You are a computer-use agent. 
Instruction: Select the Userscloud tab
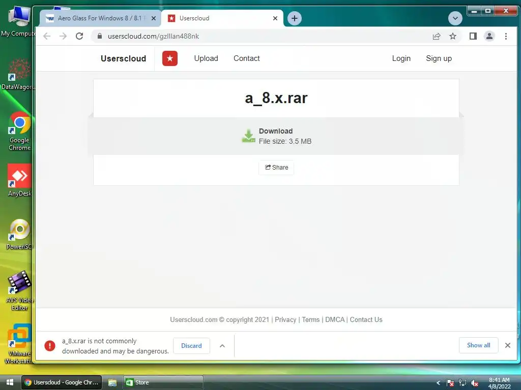(x=222, y=18)
